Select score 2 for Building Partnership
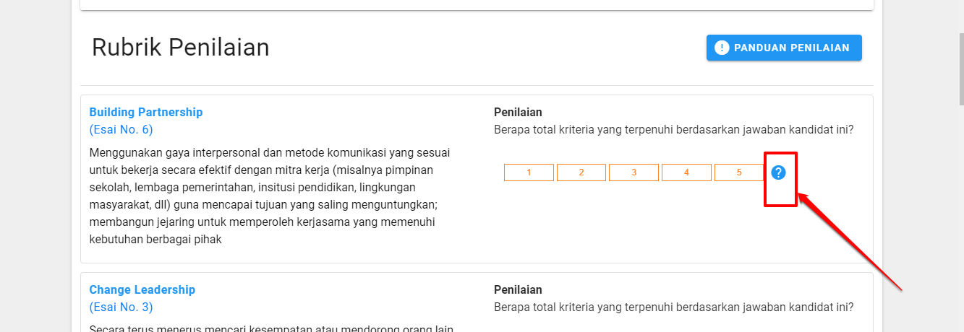964x332 pixels. 581,172
